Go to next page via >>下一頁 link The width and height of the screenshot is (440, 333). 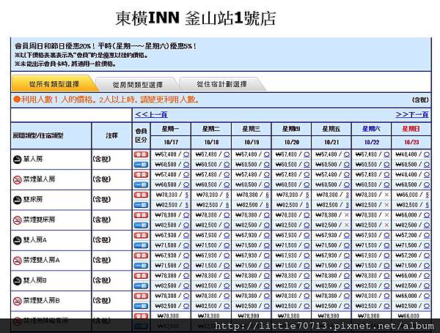(x=412, y=114)
